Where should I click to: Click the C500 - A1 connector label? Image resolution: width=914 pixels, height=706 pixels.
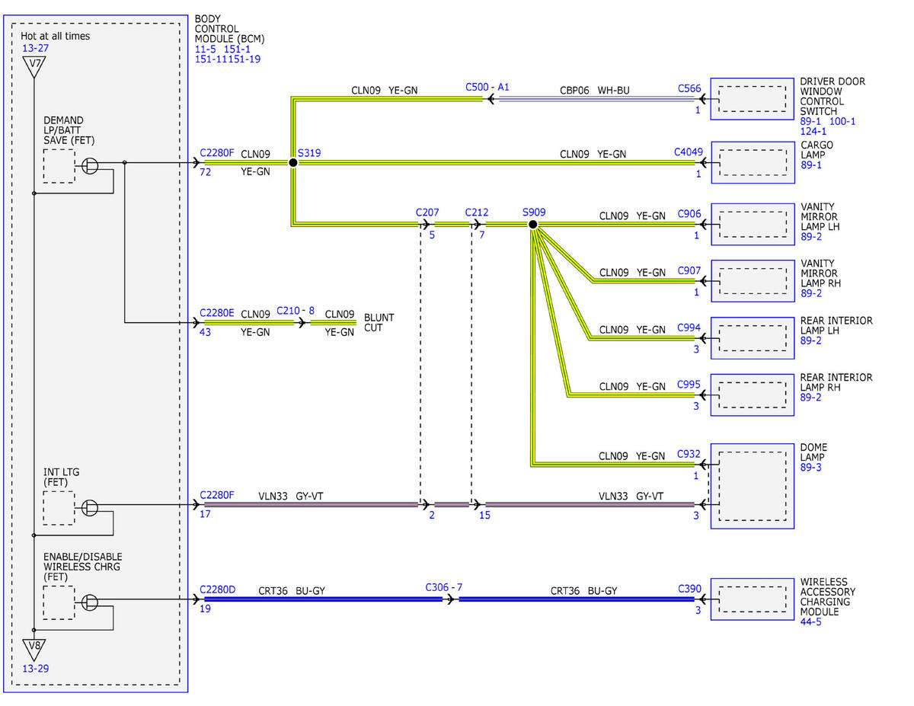(487, 88)
